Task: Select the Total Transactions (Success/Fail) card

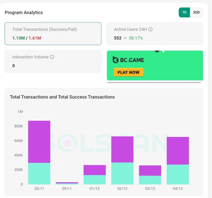Action: (53, 33)
